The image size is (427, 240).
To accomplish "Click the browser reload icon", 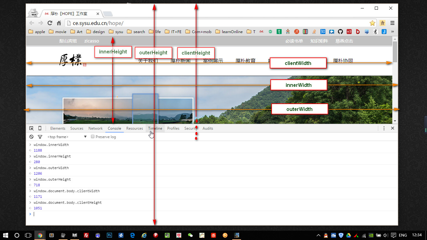I will 50,23.
